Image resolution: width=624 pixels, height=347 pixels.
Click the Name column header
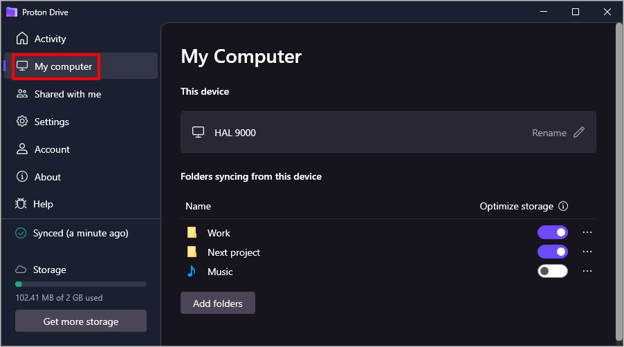(198, 206)
